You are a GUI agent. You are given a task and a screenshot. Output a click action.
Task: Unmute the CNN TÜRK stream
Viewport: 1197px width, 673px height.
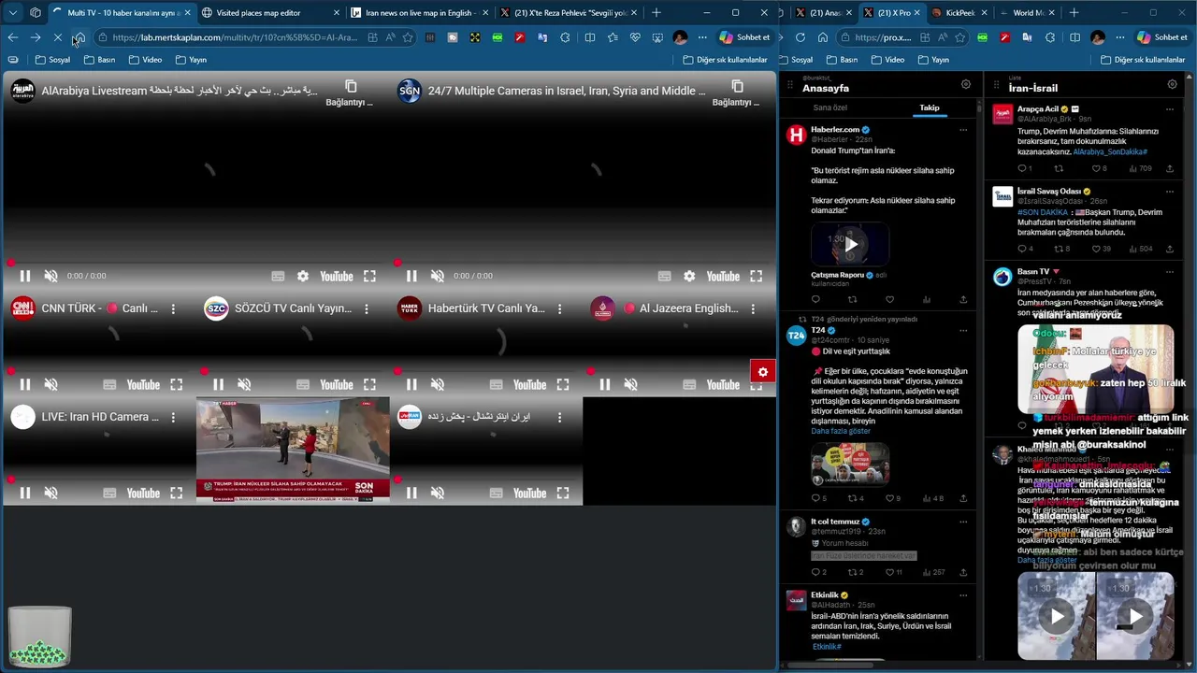point(50,384)
